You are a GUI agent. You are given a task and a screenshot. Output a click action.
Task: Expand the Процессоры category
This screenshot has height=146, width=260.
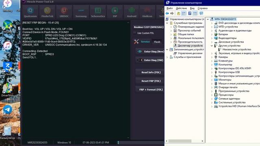(212, 95)
